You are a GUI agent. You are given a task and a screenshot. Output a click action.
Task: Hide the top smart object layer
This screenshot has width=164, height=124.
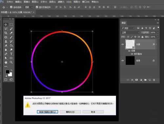[123, 44]
